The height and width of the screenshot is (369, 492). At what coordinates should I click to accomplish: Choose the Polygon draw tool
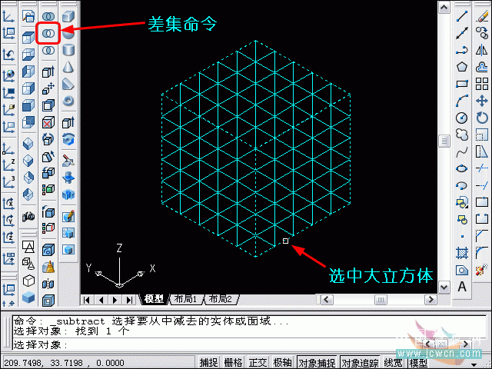tap(462, 67)
